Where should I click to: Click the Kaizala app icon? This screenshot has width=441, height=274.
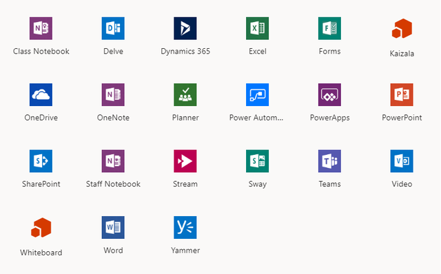click(x=402, y=28)
